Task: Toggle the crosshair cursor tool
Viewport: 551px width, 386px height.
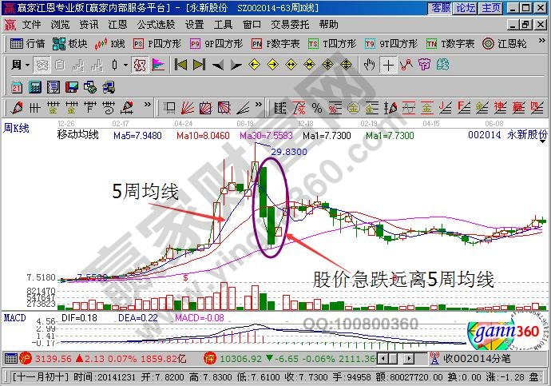Action: 388,65
